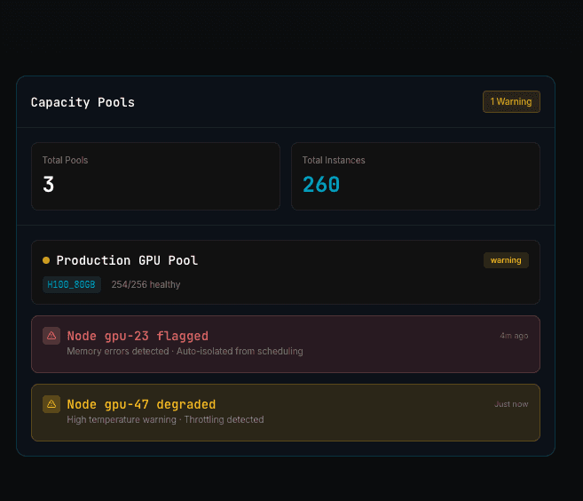Select the Total Pools label

click(x=65, y=160)
